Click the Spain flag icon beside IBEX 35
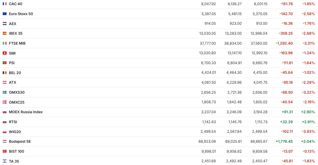 (4, 34)
